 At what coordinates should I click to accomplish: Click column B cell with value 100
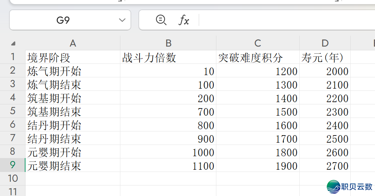tap(168, 84)
